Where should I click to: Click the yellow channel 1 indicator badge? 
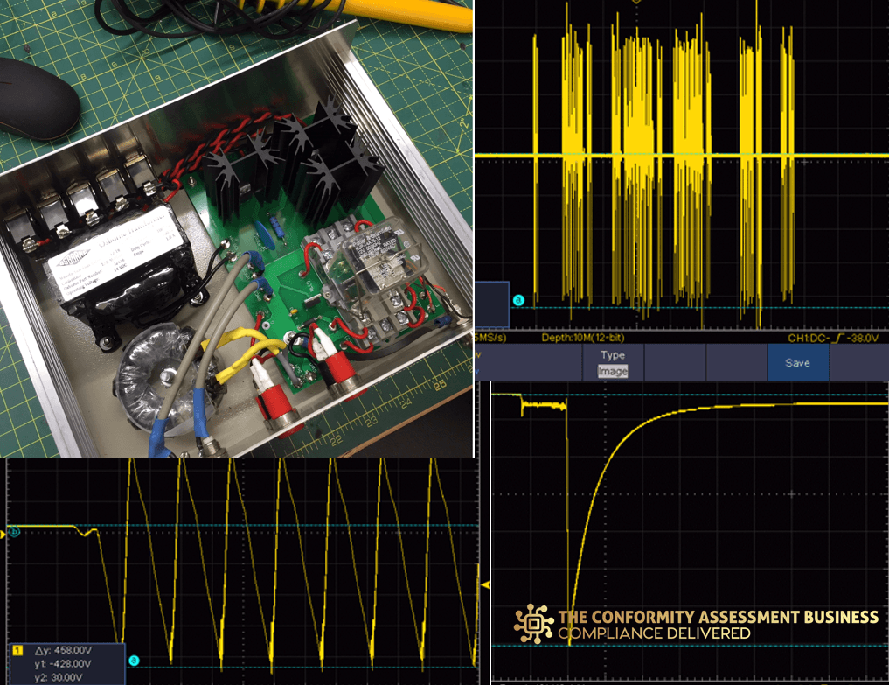[17, 650]
